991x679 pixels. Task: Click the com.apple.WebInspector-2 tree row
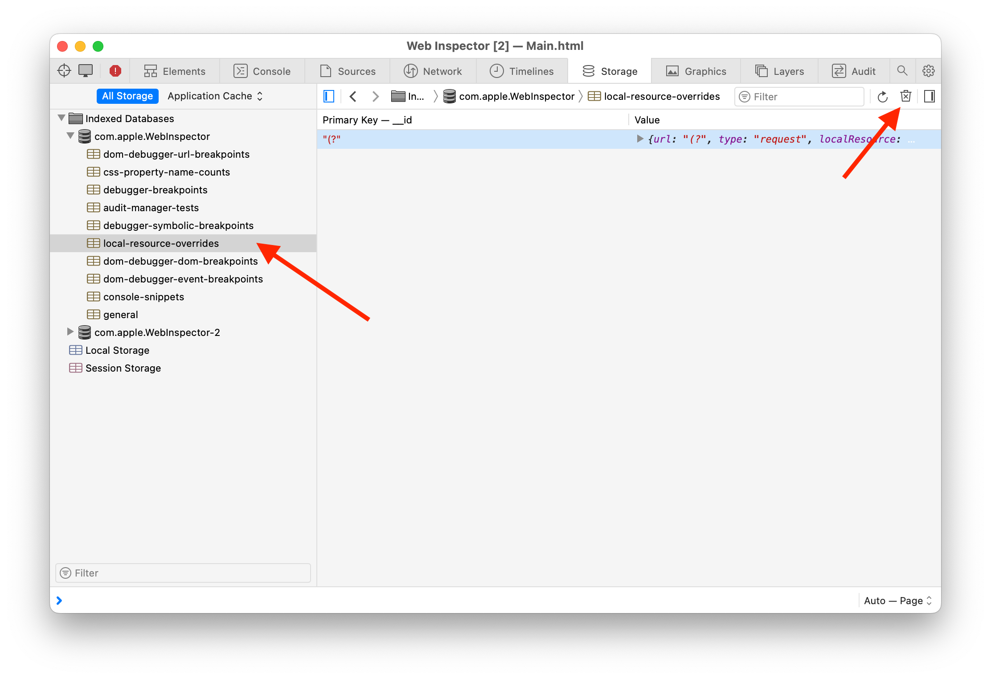(184, 332)
